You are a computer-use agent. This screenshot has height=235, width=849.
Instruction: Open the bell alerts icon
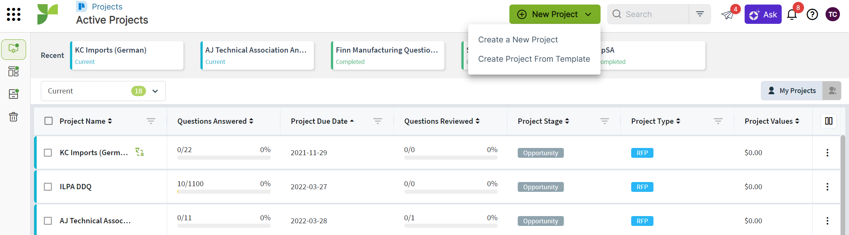792,15
